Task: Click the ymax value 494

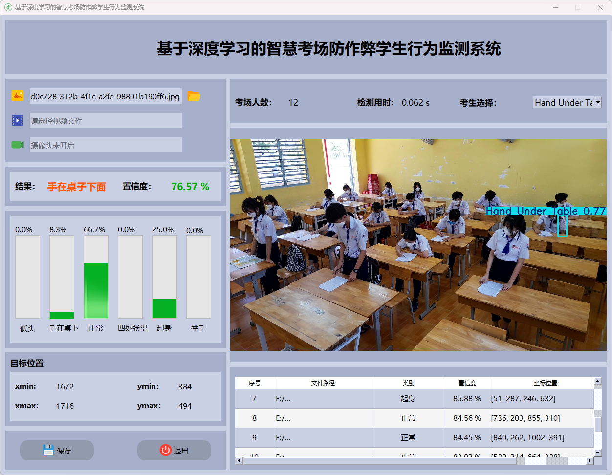Action: tap(185, 406)
